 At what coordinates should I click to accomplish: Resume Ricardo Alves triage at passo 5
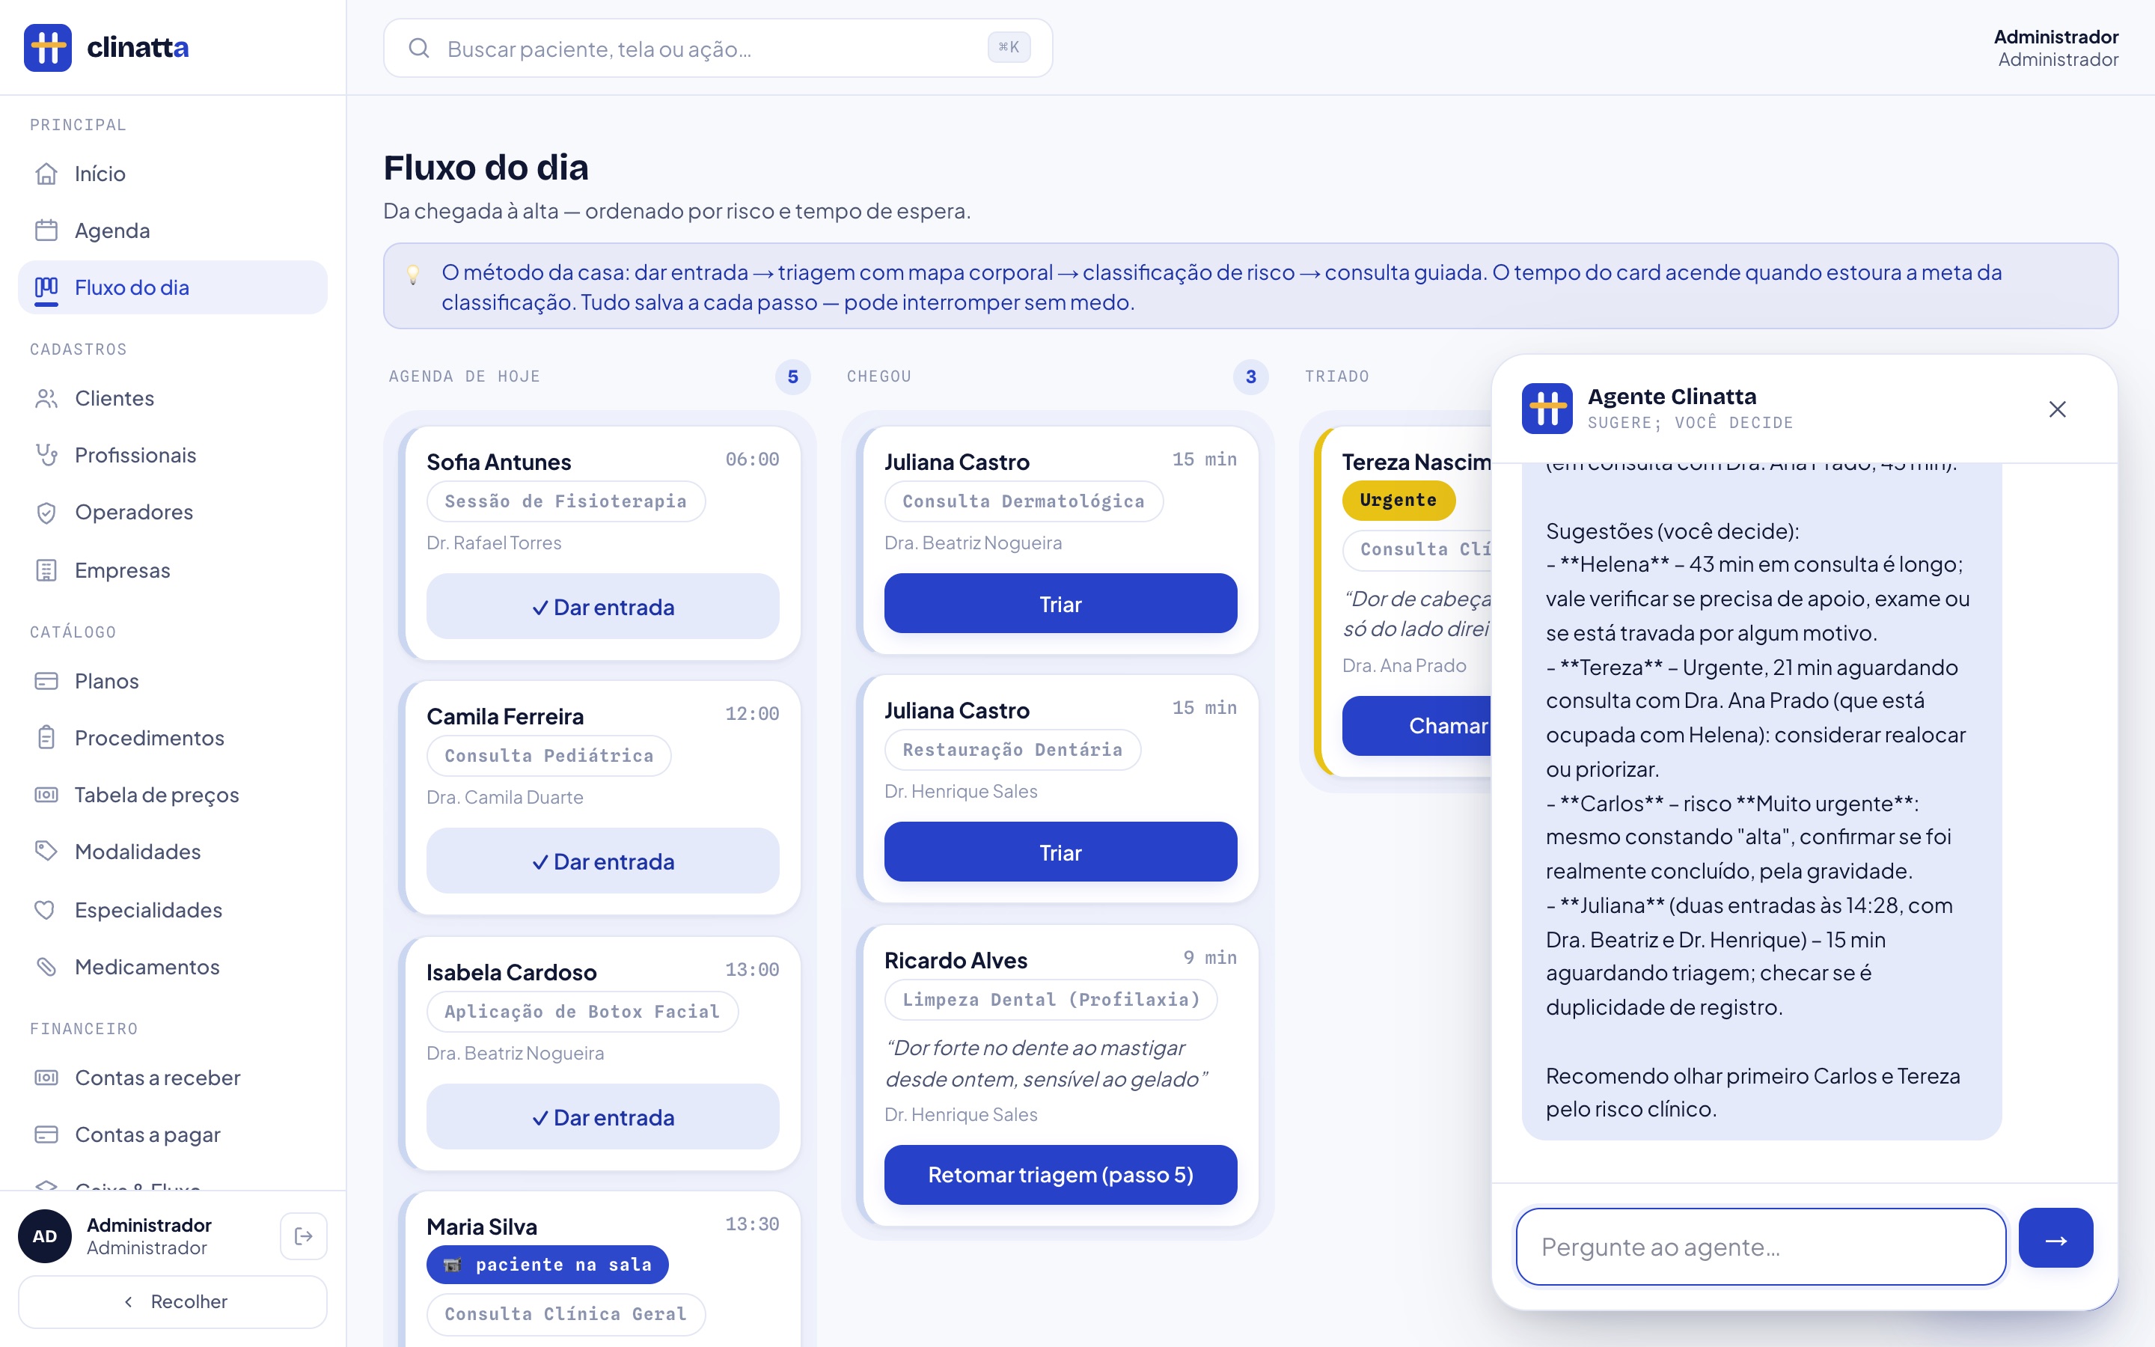pyautogui.click(x=1060, y=1175)
